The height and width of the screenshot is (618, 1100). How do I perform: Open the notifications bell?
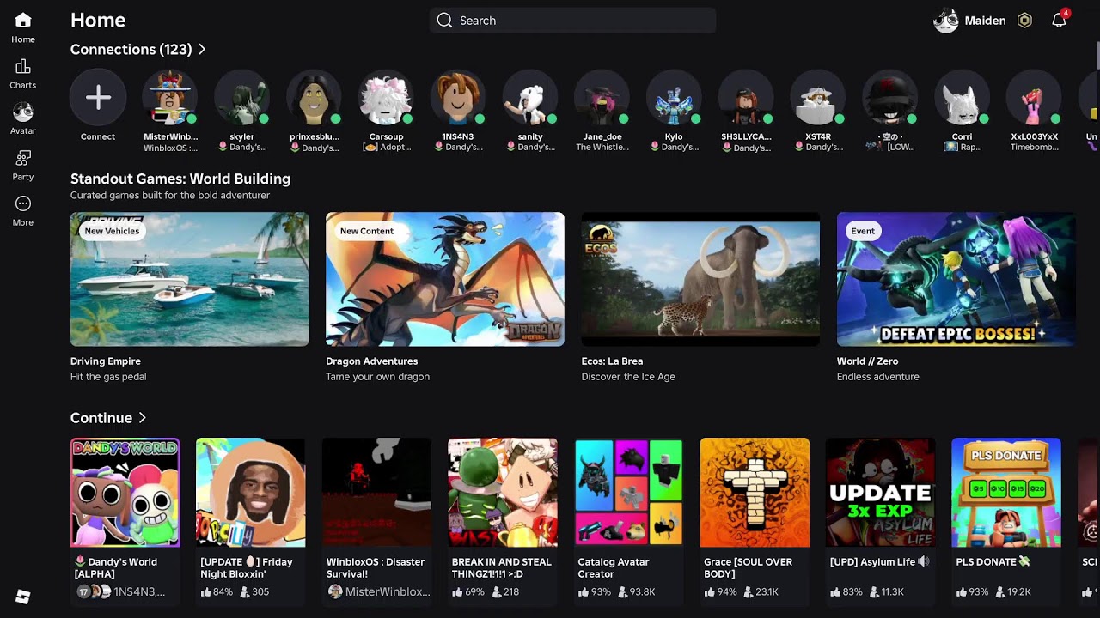(x=1059, y=21)
